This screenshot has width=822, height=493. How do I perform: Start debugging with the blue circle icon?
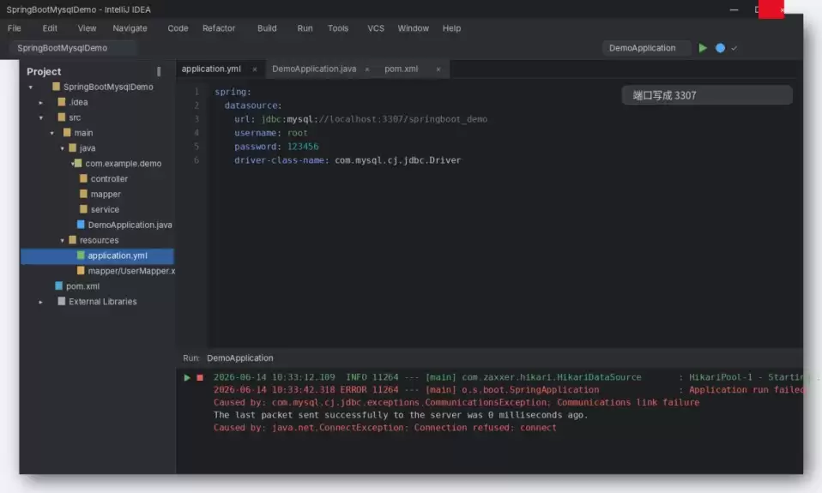[x=720, y=48]
